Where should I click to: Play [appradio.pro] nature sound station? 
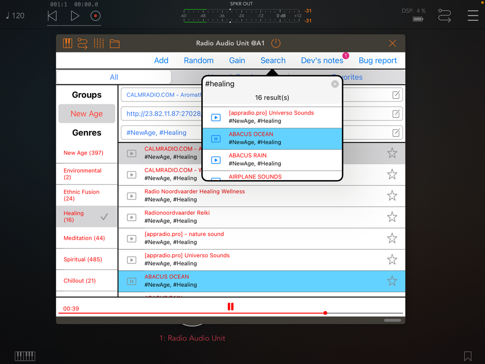pos(132,239)
